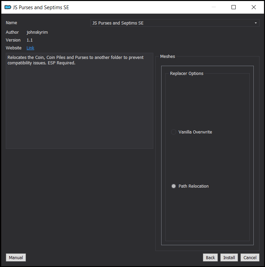Click the Mod Organizer icon in title bar
The height and width of the screenshot is (267, 265).
(x=8, y=7)
